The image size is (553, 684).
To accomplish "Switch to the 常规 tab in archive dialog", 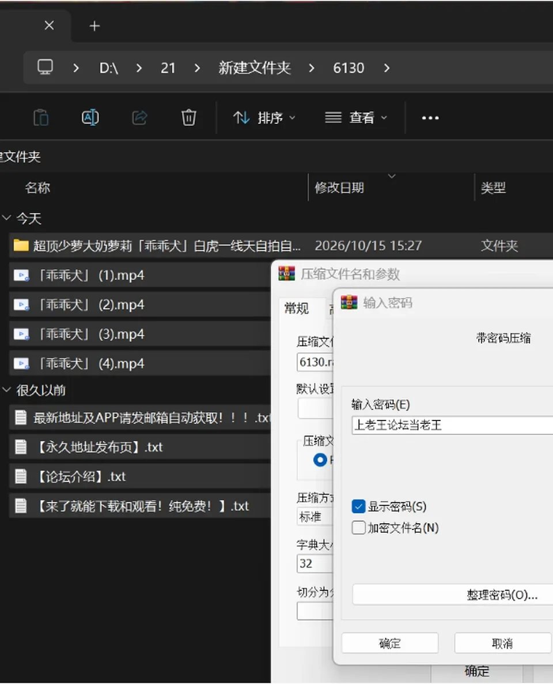I will (x=297, y=309).
